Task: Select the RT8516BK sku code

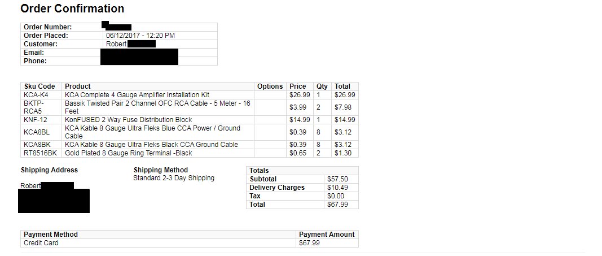Action: [40, 153]
